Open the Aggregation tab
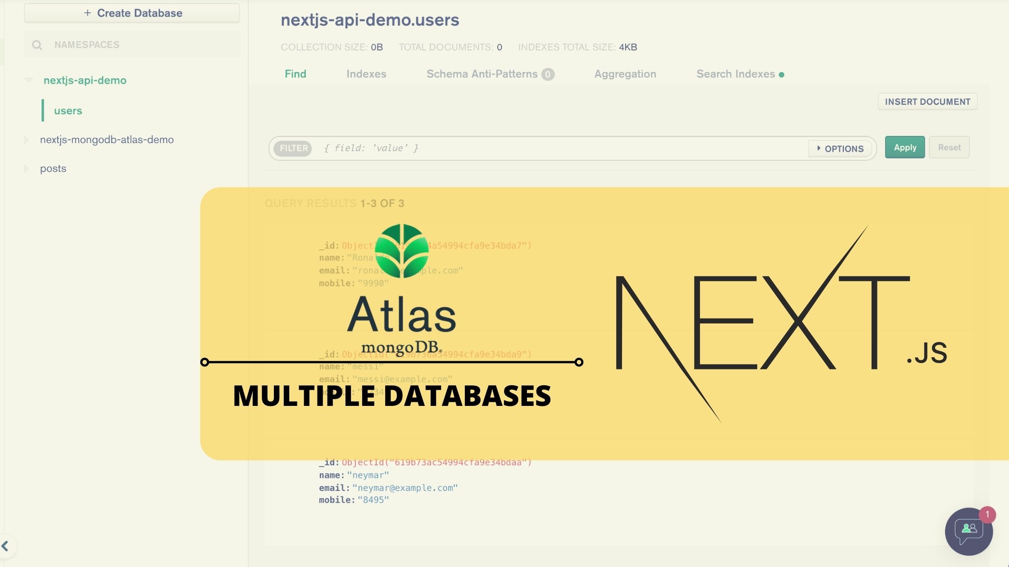The height and width of the screenshot is (567, 1009). [625, 74]
